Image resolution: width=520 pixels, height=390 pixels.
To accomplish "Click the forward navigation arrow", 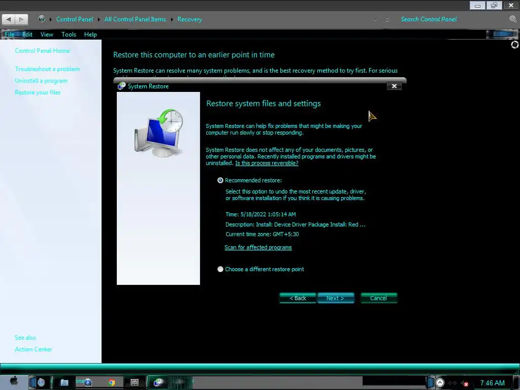I will [21, 19].
